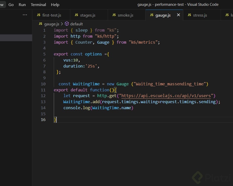The image size is (233, 186).
Task: Select the highlighted item in the sidebar
Action: 16,38
